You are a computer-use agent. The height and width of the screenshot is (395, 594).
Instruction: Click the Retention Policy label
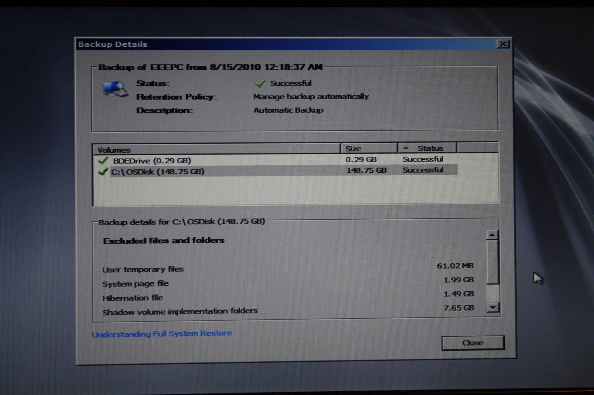click(x=176, y=97)
